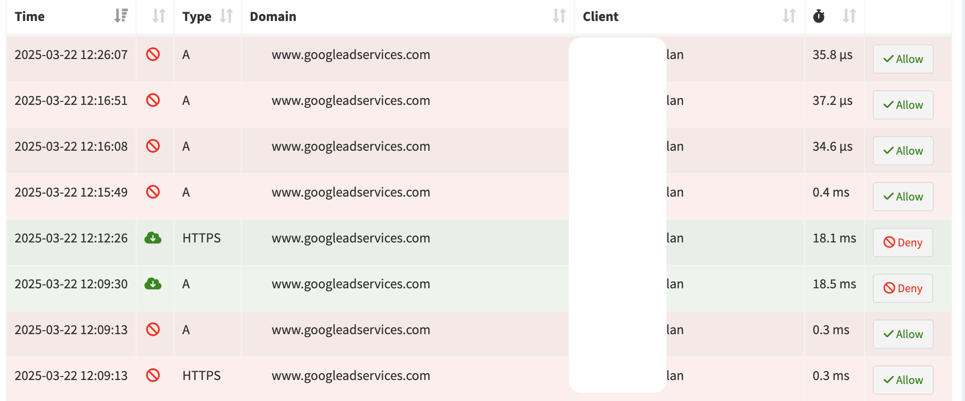Viewport: 965px width, 401px height.
Task: Click the domain in the 12:12:26 row
Action: tap(351, 238)
